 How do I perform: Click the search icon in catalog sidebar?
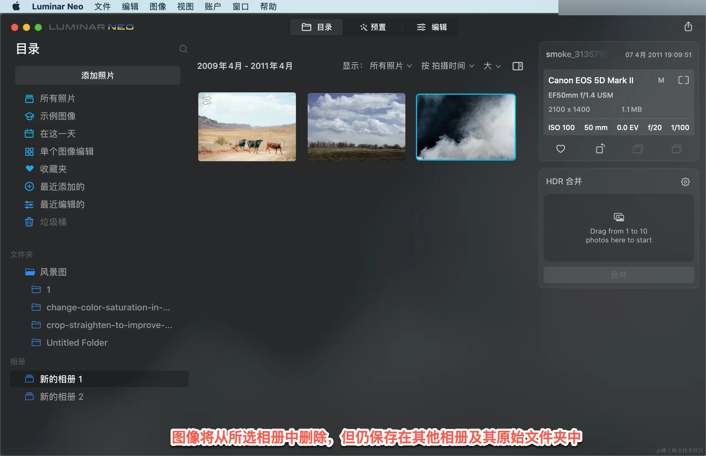click(x=183, y=49)
